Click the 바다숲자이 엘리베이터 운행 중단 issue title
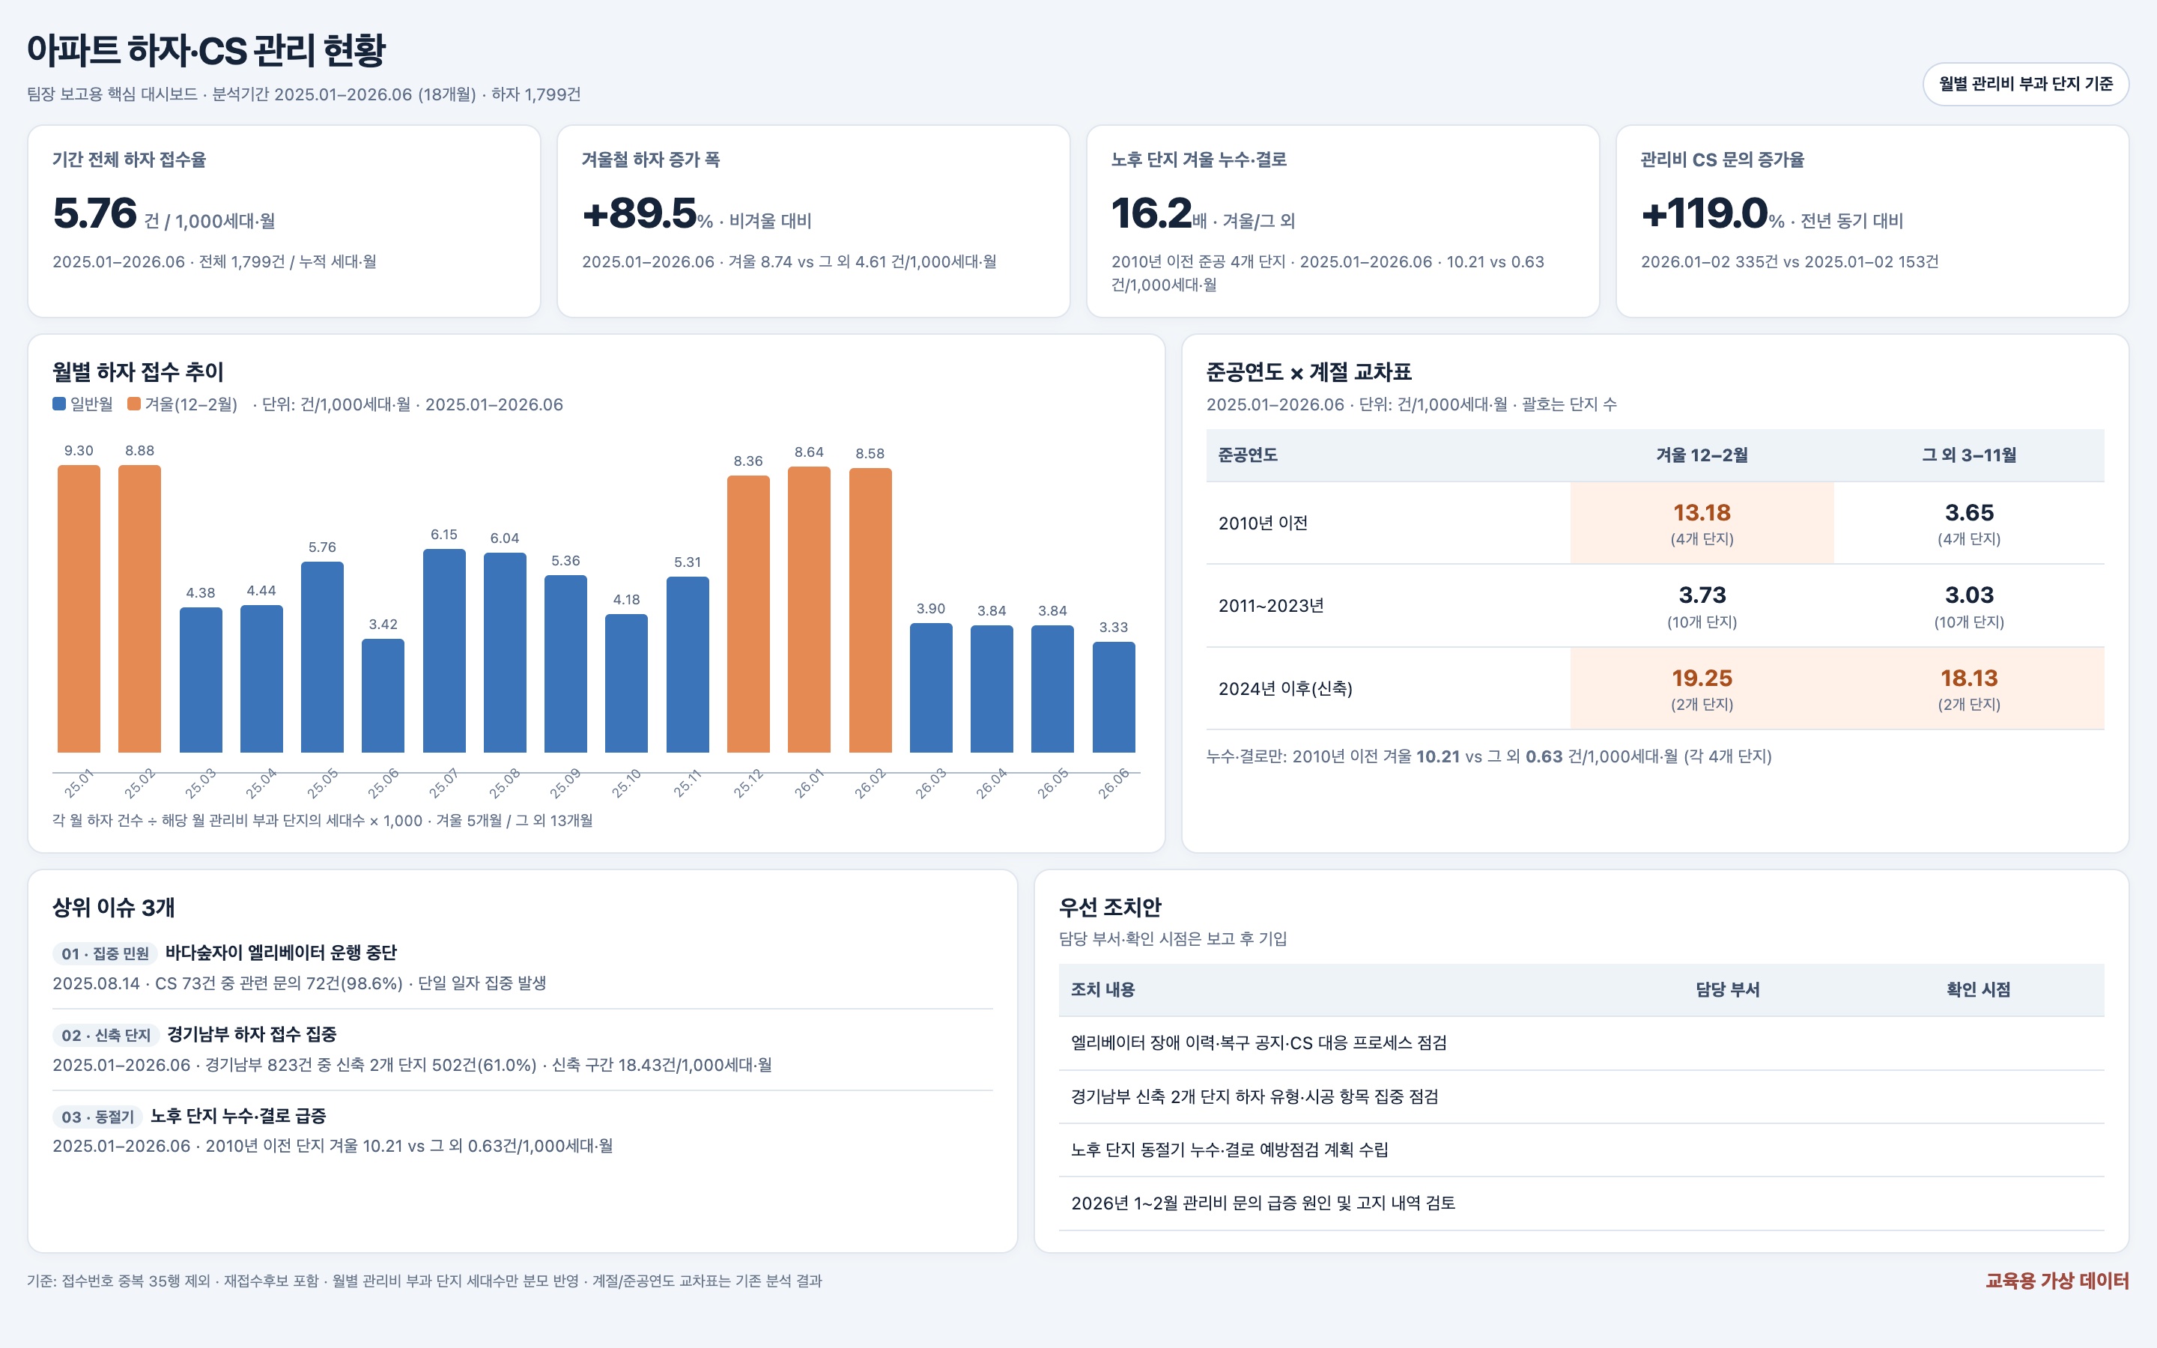2157x1348 pixels. coord(281,953)
